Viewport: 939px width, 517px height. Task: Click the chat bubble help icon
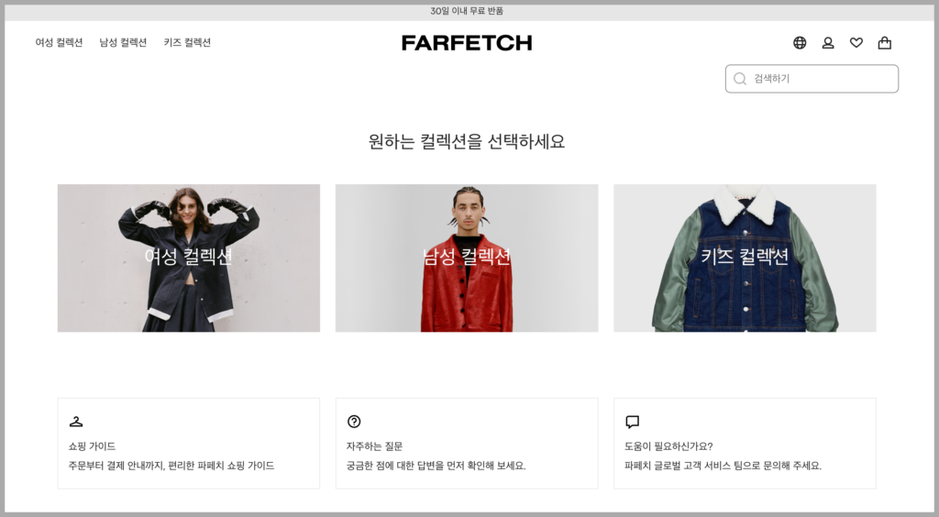[633, 422]
